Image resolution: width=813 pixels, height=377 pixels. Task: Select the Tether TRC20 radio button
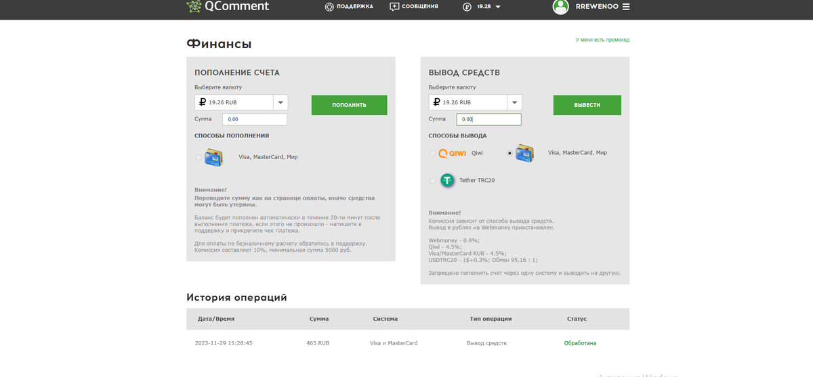(x=432, y=181)
